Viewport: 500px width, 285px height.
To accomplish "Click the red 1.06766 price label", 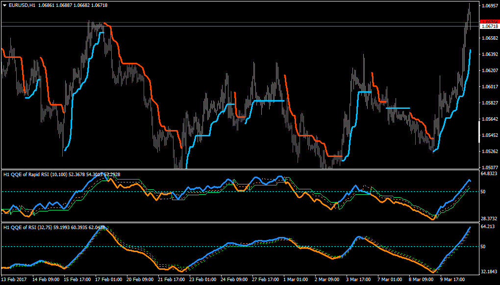I will [490, 22].
